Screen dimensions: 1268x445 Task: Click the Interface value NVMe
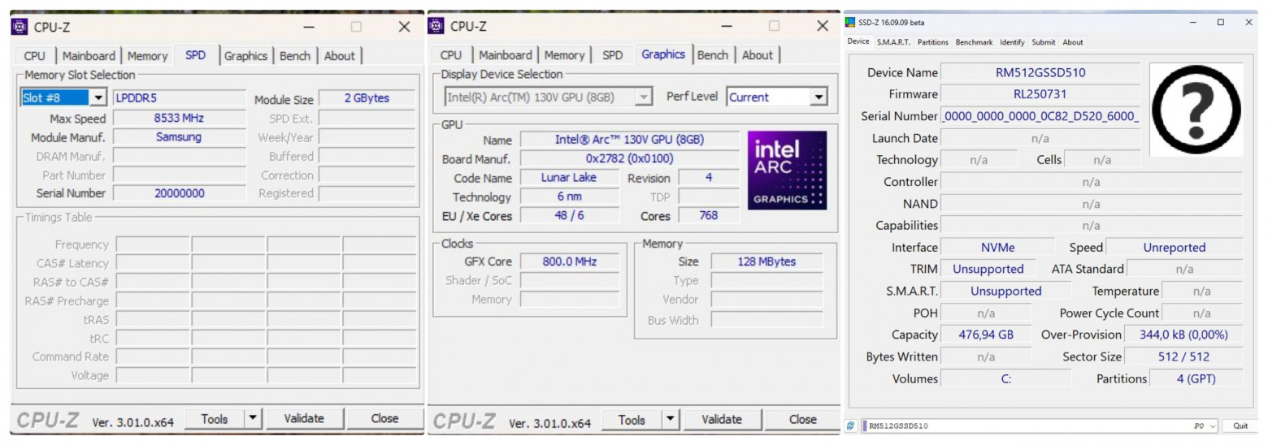pos(997,248)
